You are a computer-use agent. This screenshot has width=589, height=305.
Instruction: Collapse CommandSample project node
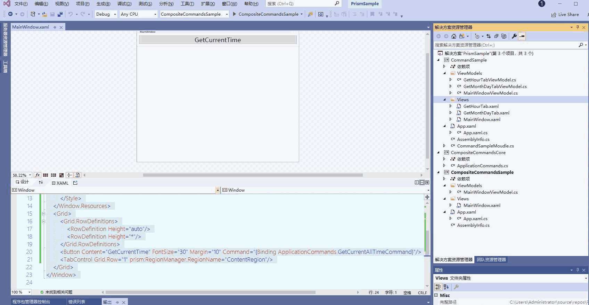point(438,60)
